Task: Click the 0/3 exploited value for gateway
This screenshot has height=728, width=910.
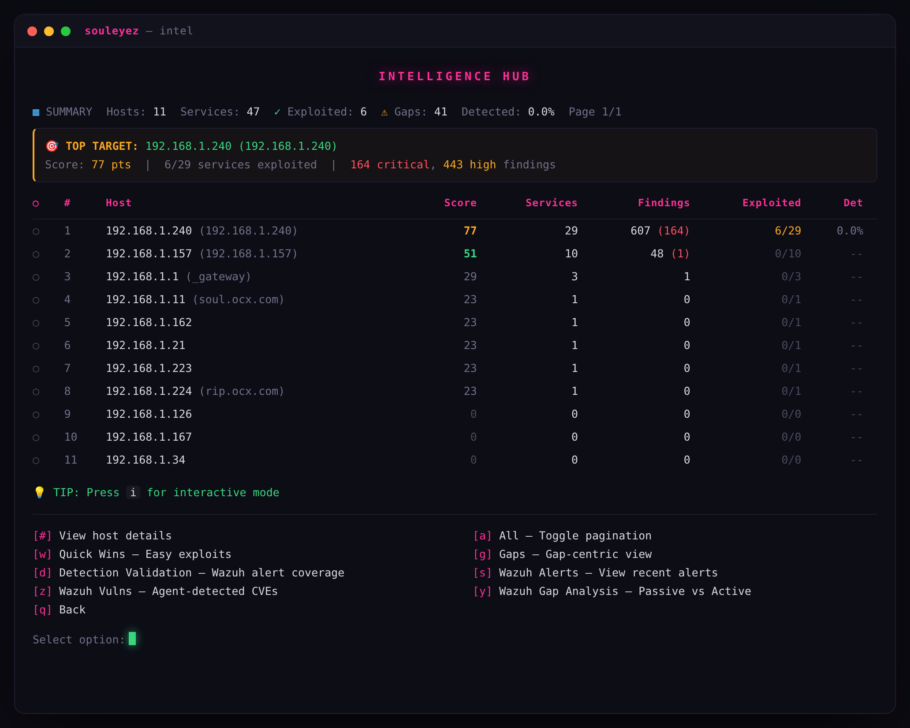Action: [791, 277]
